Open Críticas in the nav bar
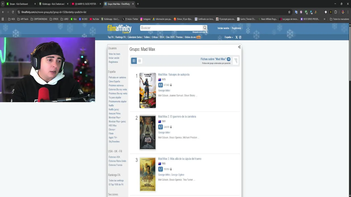 click(155, 37)
